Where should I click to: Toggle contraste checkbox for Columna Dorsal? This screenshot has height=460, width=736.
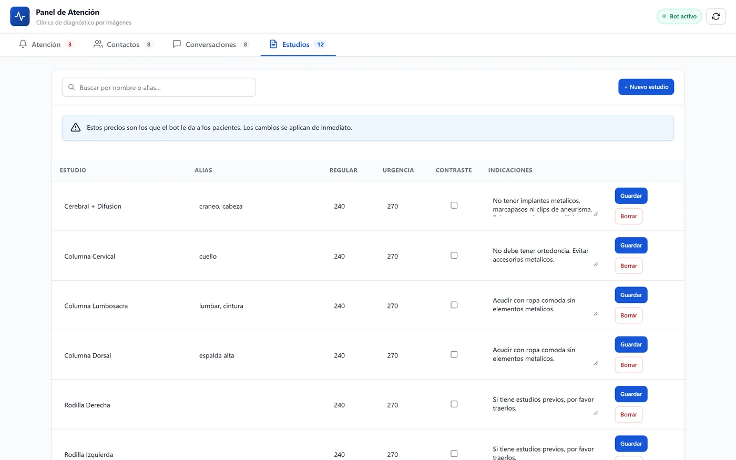click(x=454, y=355)
